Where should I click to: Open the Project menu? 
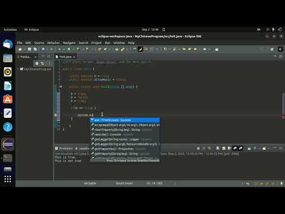point(96,43)
